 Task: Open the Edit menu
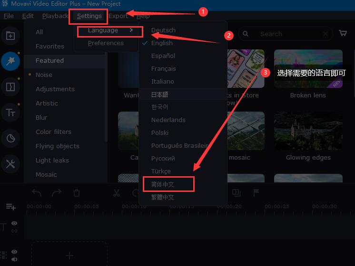pos(28,16)
